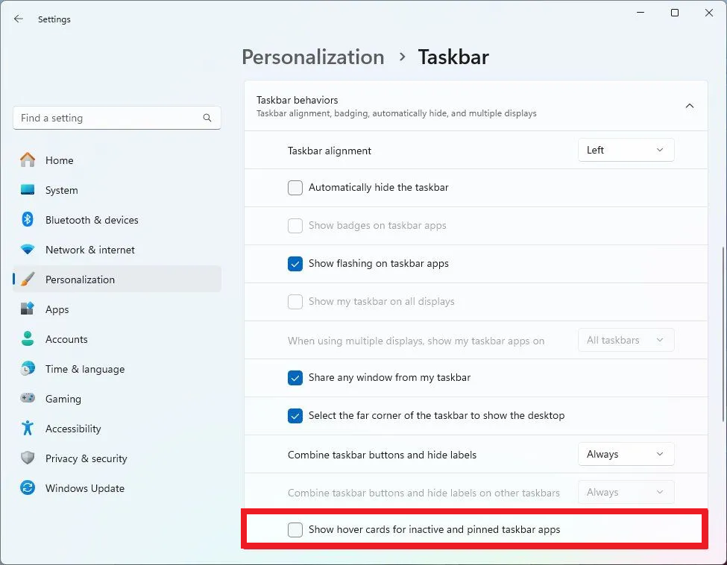Click the back arrow icon
This screenshot has height=565, width=727.
[19, 19]
